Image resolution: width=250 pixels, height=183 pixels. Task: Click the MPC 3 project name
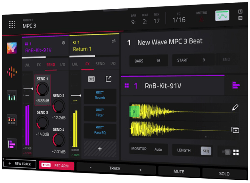click(29, 26)
